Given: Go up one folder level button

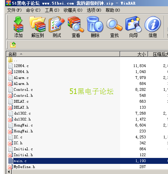Looking at the screenshot, I should pos(13,45).
